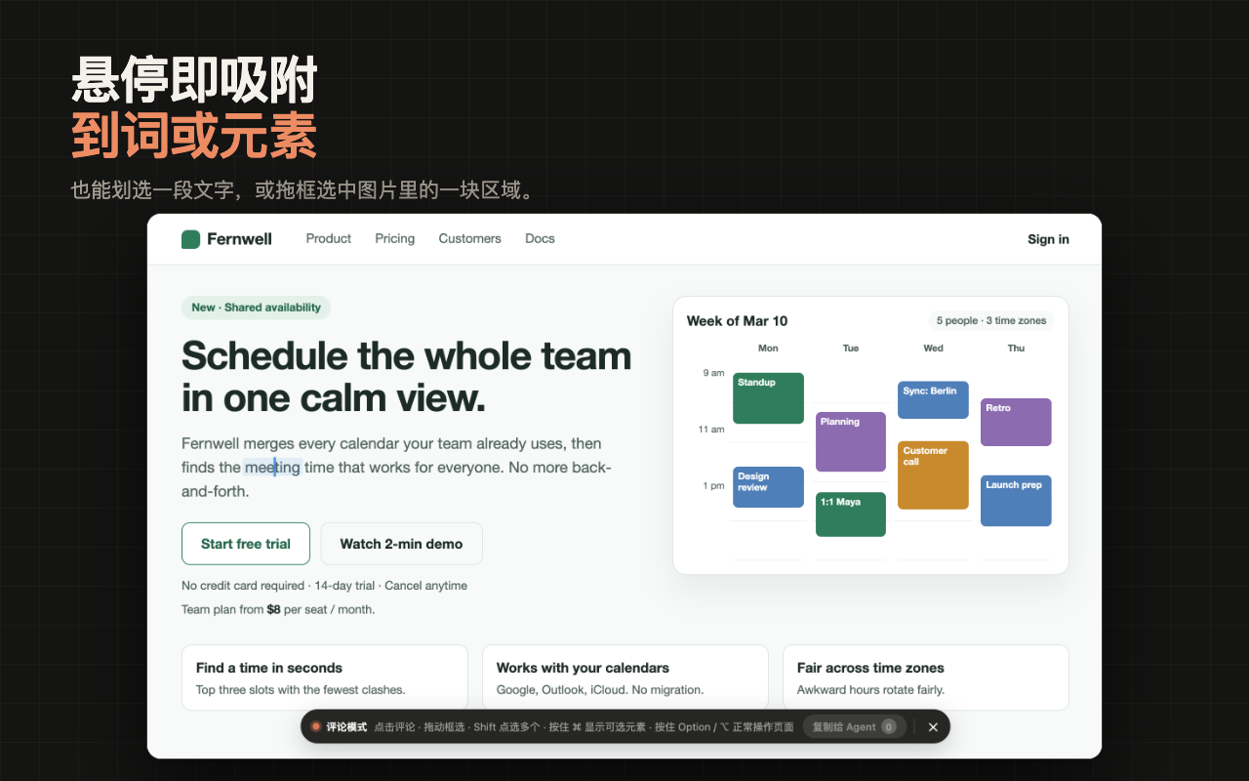Click the $8 price text
Screen dimensions: 1249x781
point(273,609)
